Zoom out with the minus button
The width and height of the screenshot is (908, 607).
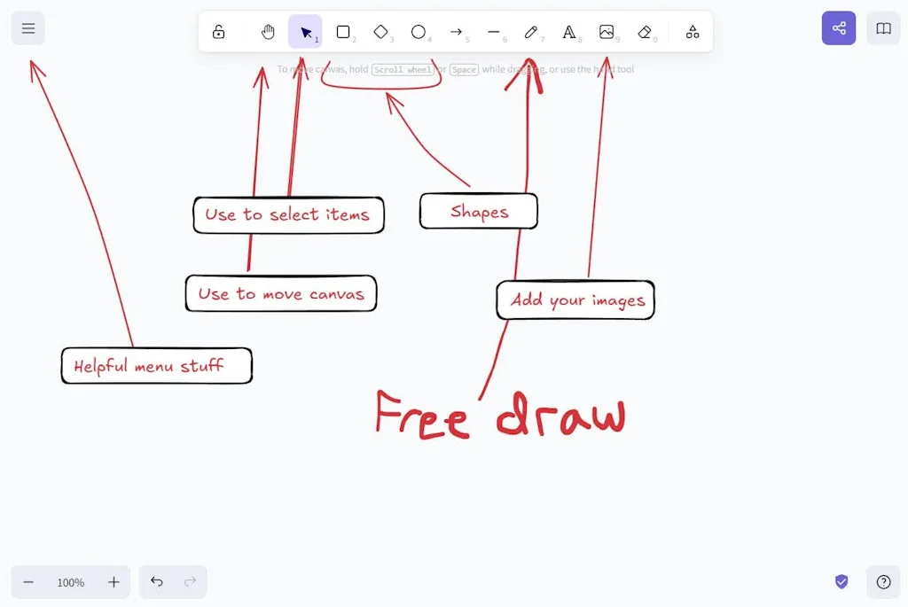pos(28,582)
